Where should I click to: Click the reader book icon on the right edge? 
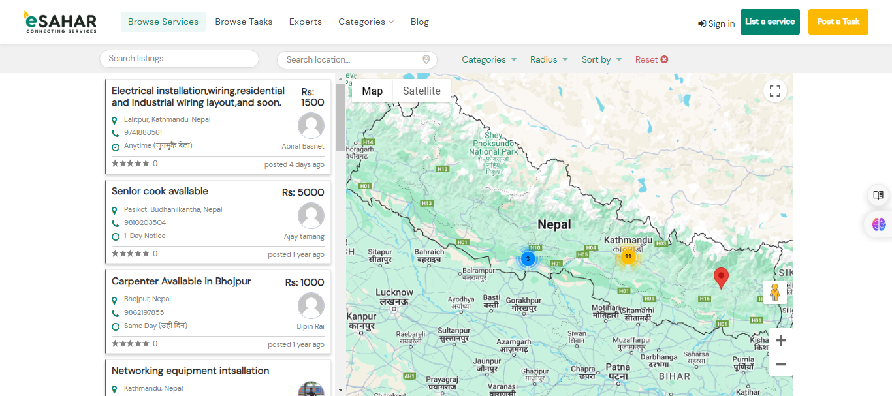pyautogui.click(x=878, y=195)
